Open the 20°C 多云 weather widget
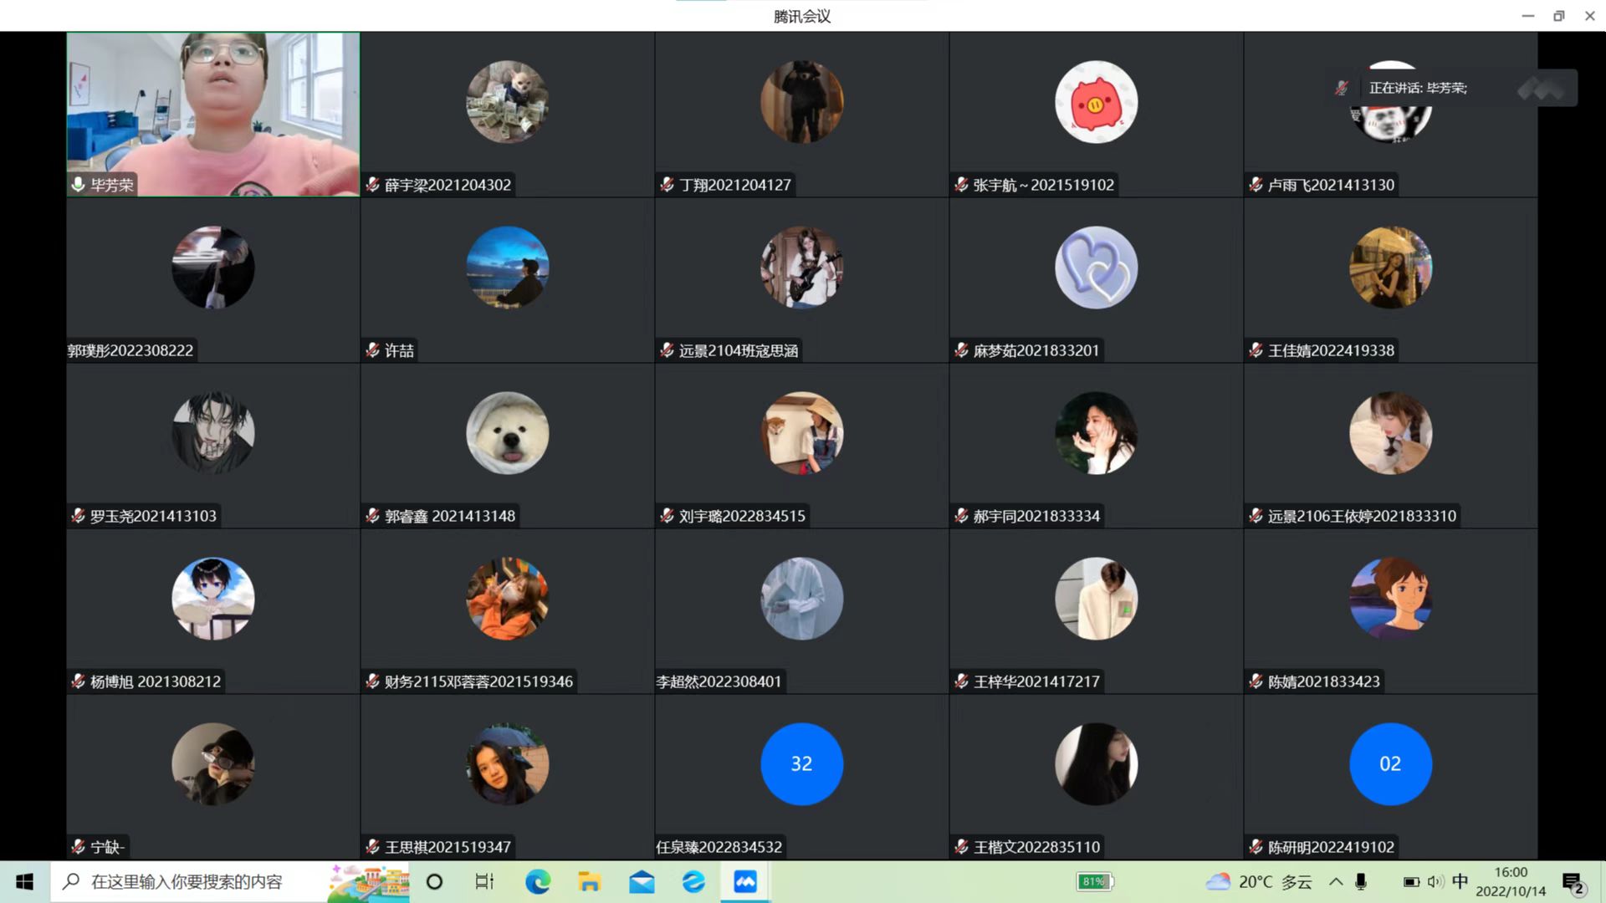The width and height of the screenshot is (1606, 903). (1259, 881)
